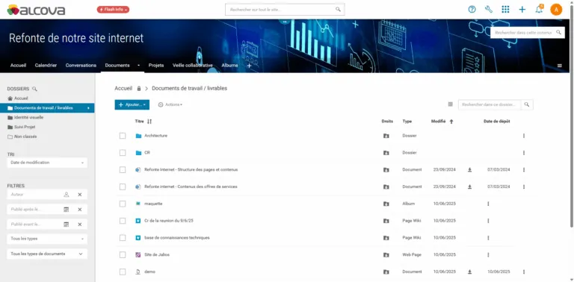Open the Albums tab

(229, 66)
